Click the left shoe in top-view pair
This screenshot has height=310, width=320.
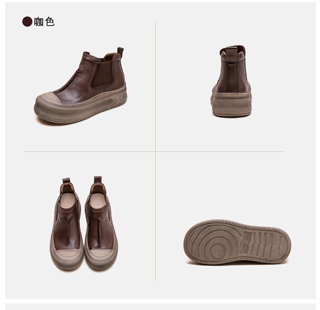click(67, 224)
